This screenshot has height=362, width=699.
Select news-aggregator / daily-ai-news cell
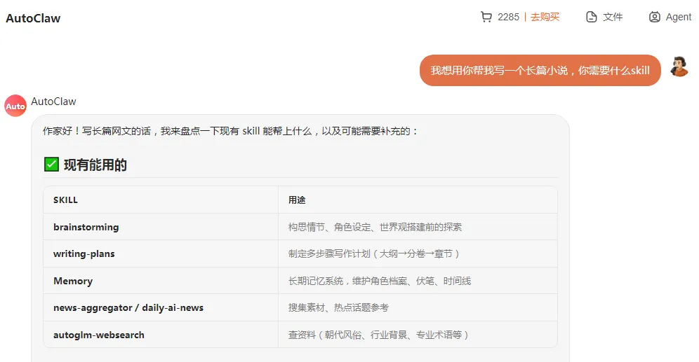(161, 307)
